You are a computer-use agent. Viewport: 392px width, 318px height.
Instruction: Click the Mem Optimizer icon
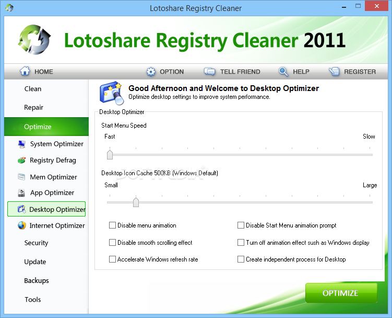(x=21, y=177)
